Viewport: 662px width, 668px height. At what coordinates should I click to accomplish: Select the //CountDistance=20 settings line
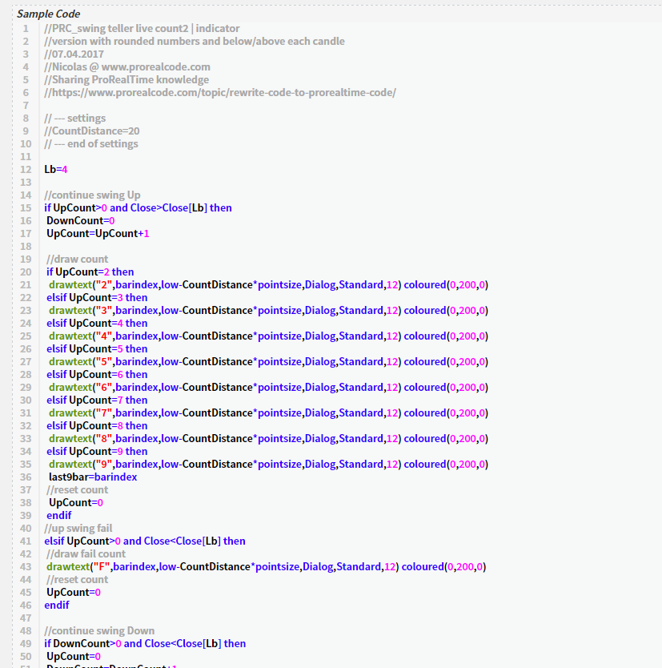(x=92, y=131)
